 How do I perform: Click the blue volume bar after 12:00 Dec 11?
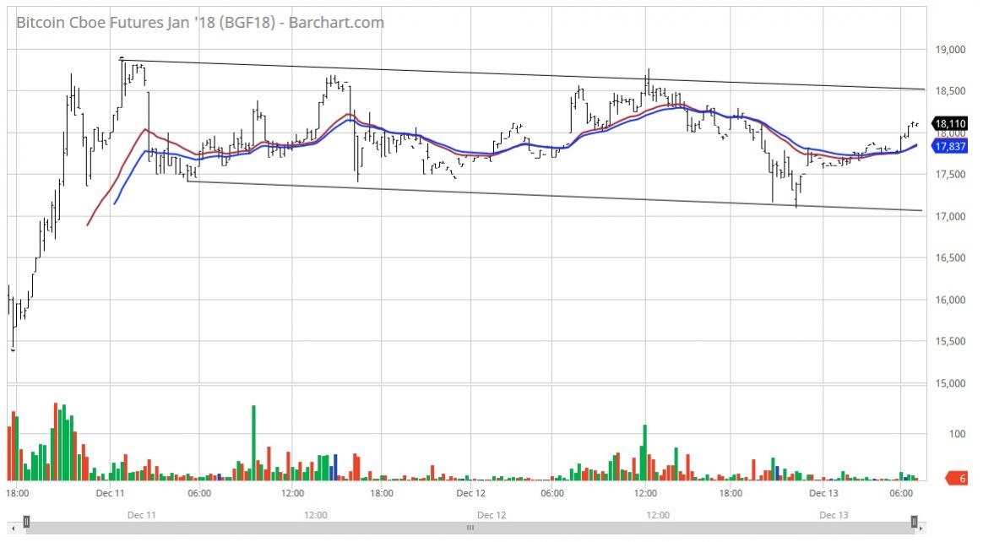click(x=335, y=467)
